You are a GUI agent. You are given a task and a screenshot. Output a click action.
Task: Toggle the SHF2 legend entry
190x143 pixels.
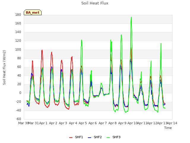pos(95,137)
